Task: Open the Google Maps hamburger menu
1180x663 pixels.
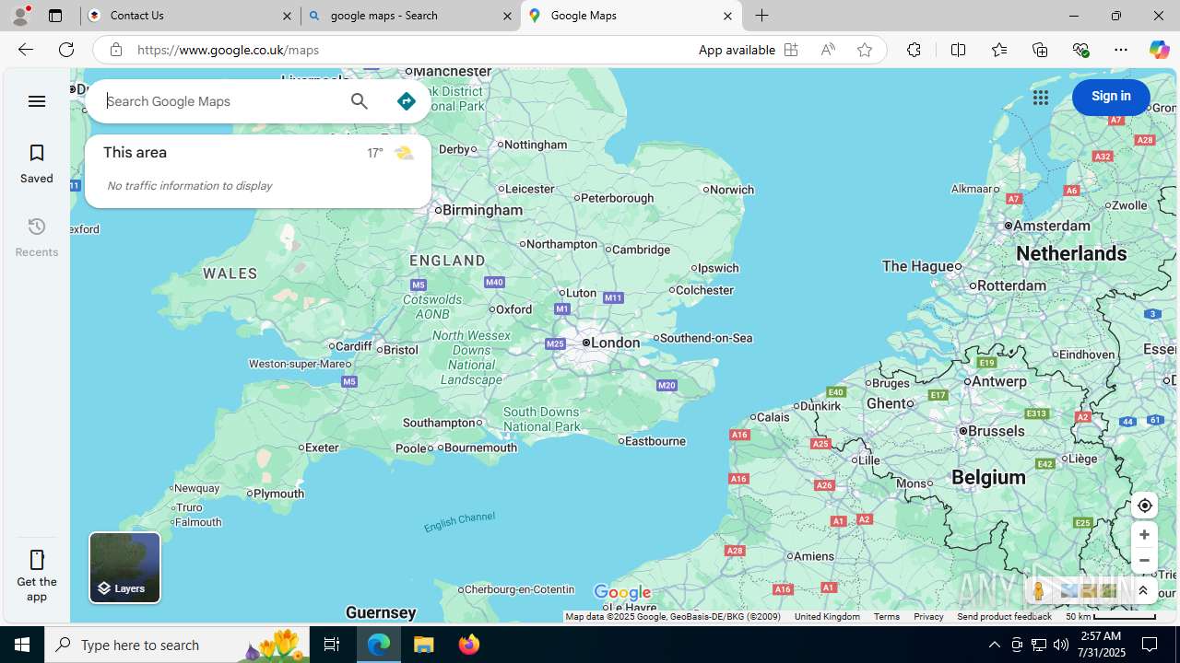Action: pos(37,101)
